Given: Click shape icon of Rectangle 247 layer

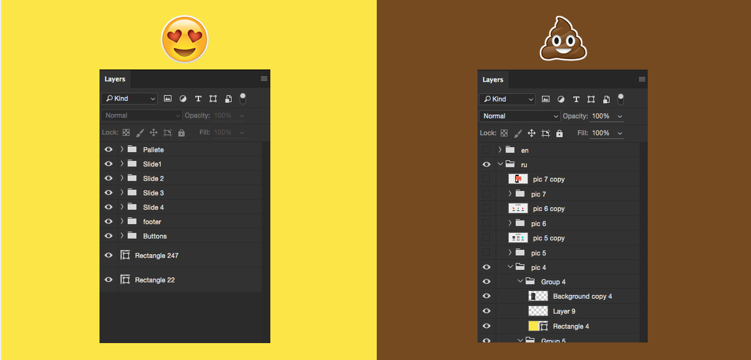Looking at the screenshot, I should 125,255.
